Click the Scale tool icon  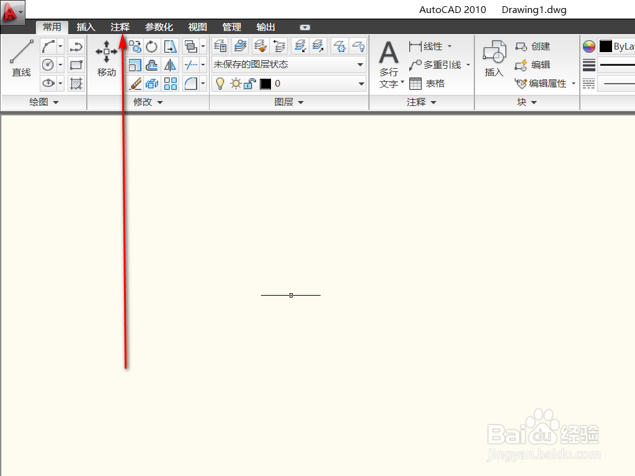[x=135, y=64]
